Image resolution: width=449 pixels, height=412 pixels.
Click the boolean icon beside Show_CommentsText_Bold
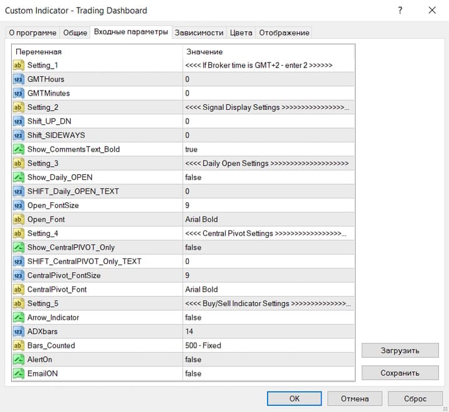tap(18, 149)
